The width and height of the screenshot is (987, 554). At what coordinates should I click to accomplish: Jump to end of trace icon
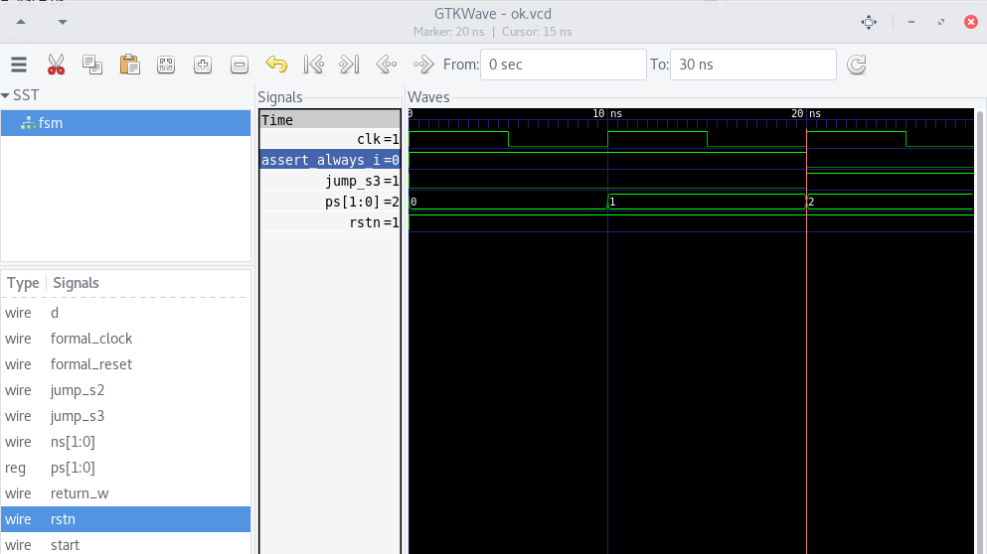click(x=349, y=65)
